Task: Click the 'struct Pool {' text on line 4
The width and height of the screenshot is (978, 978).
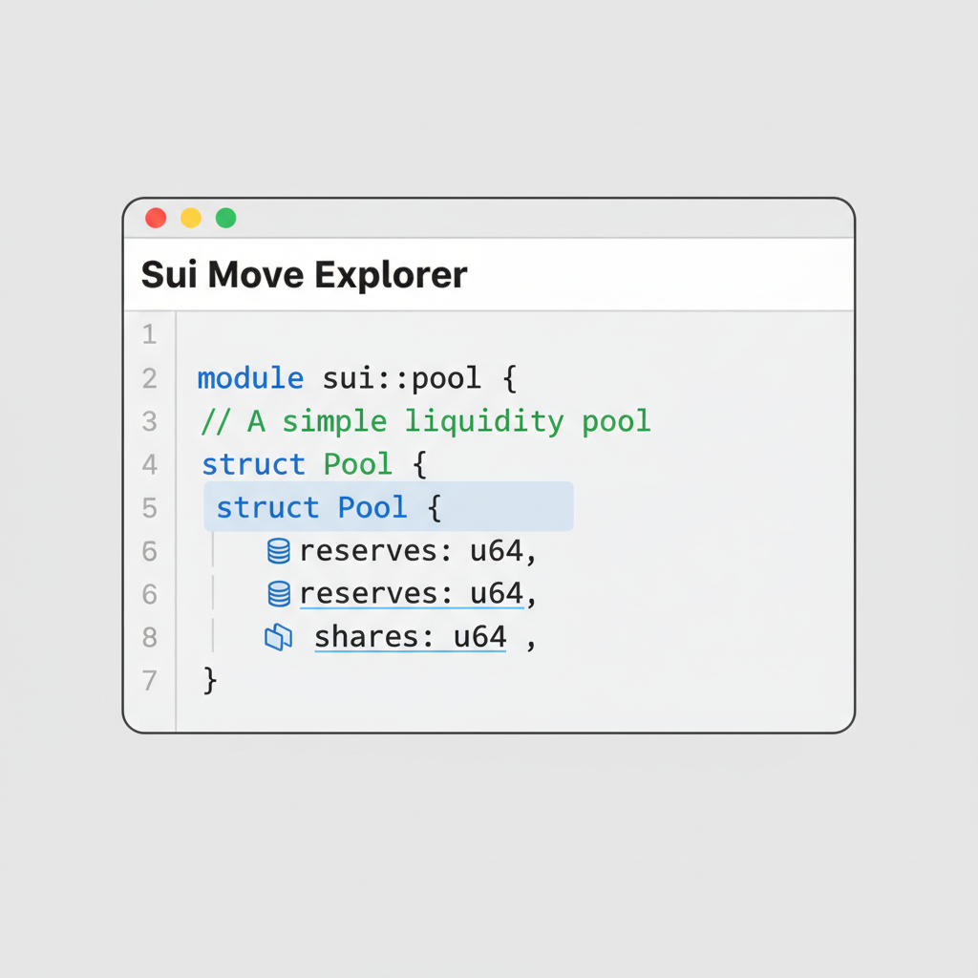Action: click(x=314, y=465)
